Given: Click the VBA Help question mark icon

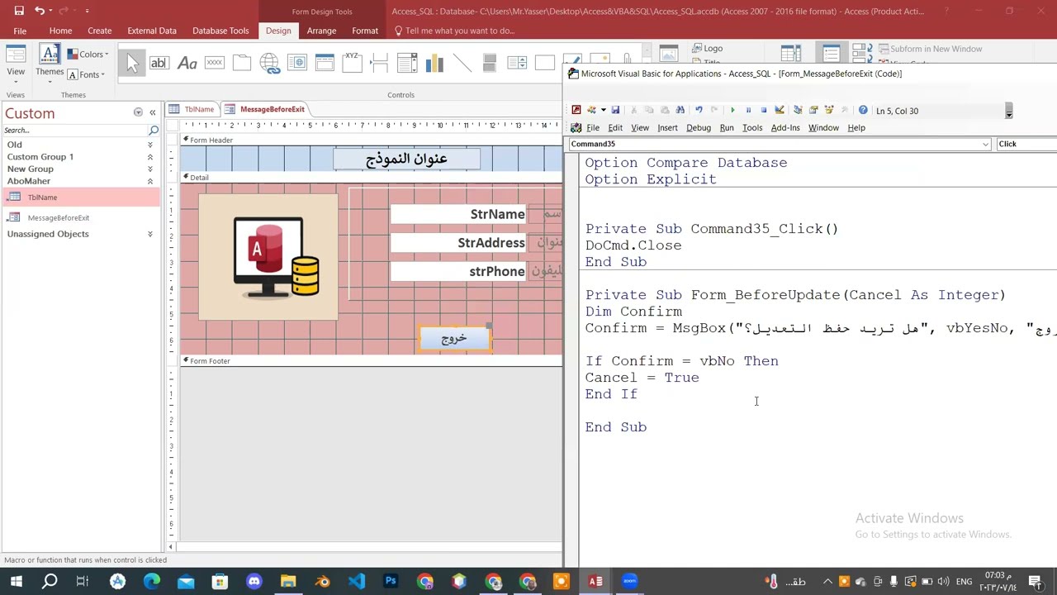Looking at the screenshot, I should tap(863, 110).
